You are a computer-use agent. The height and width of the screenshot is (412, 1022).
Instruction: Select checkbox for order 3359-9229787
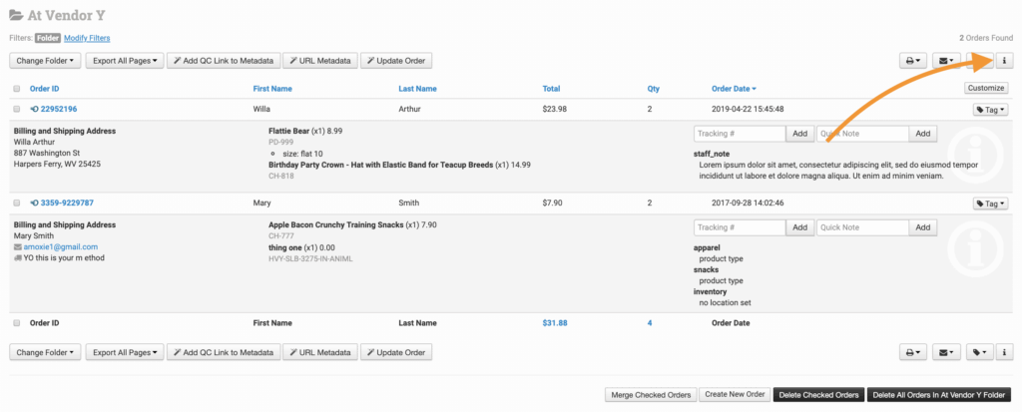click(16, 203)
